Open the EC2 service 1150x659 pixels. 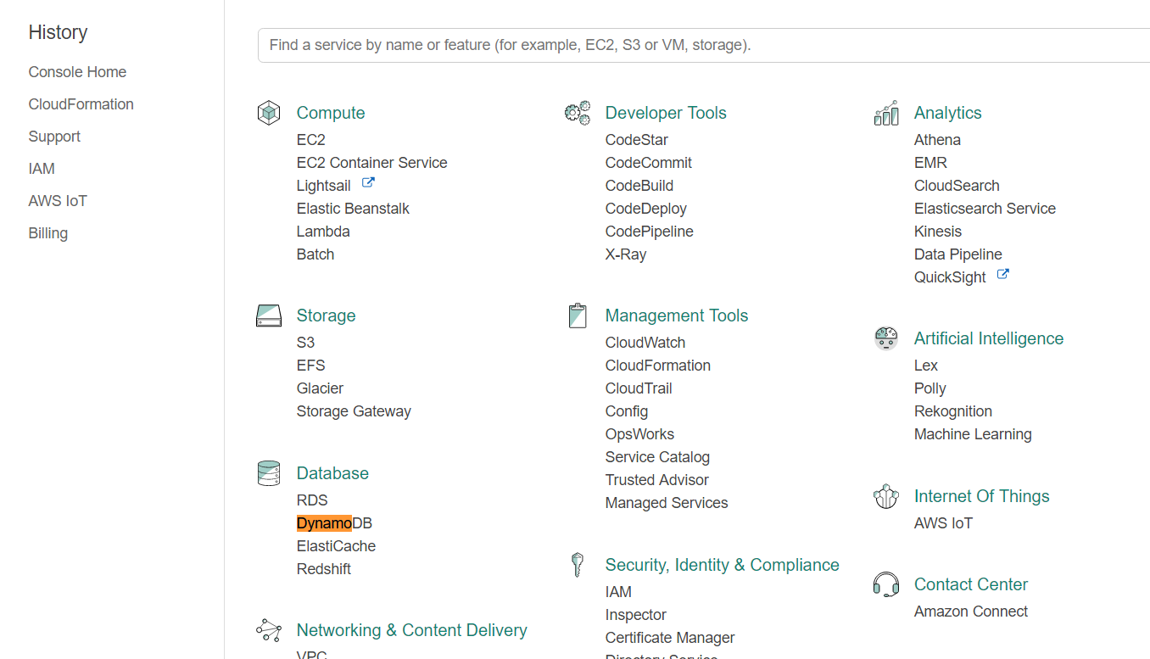coord(311,140)
